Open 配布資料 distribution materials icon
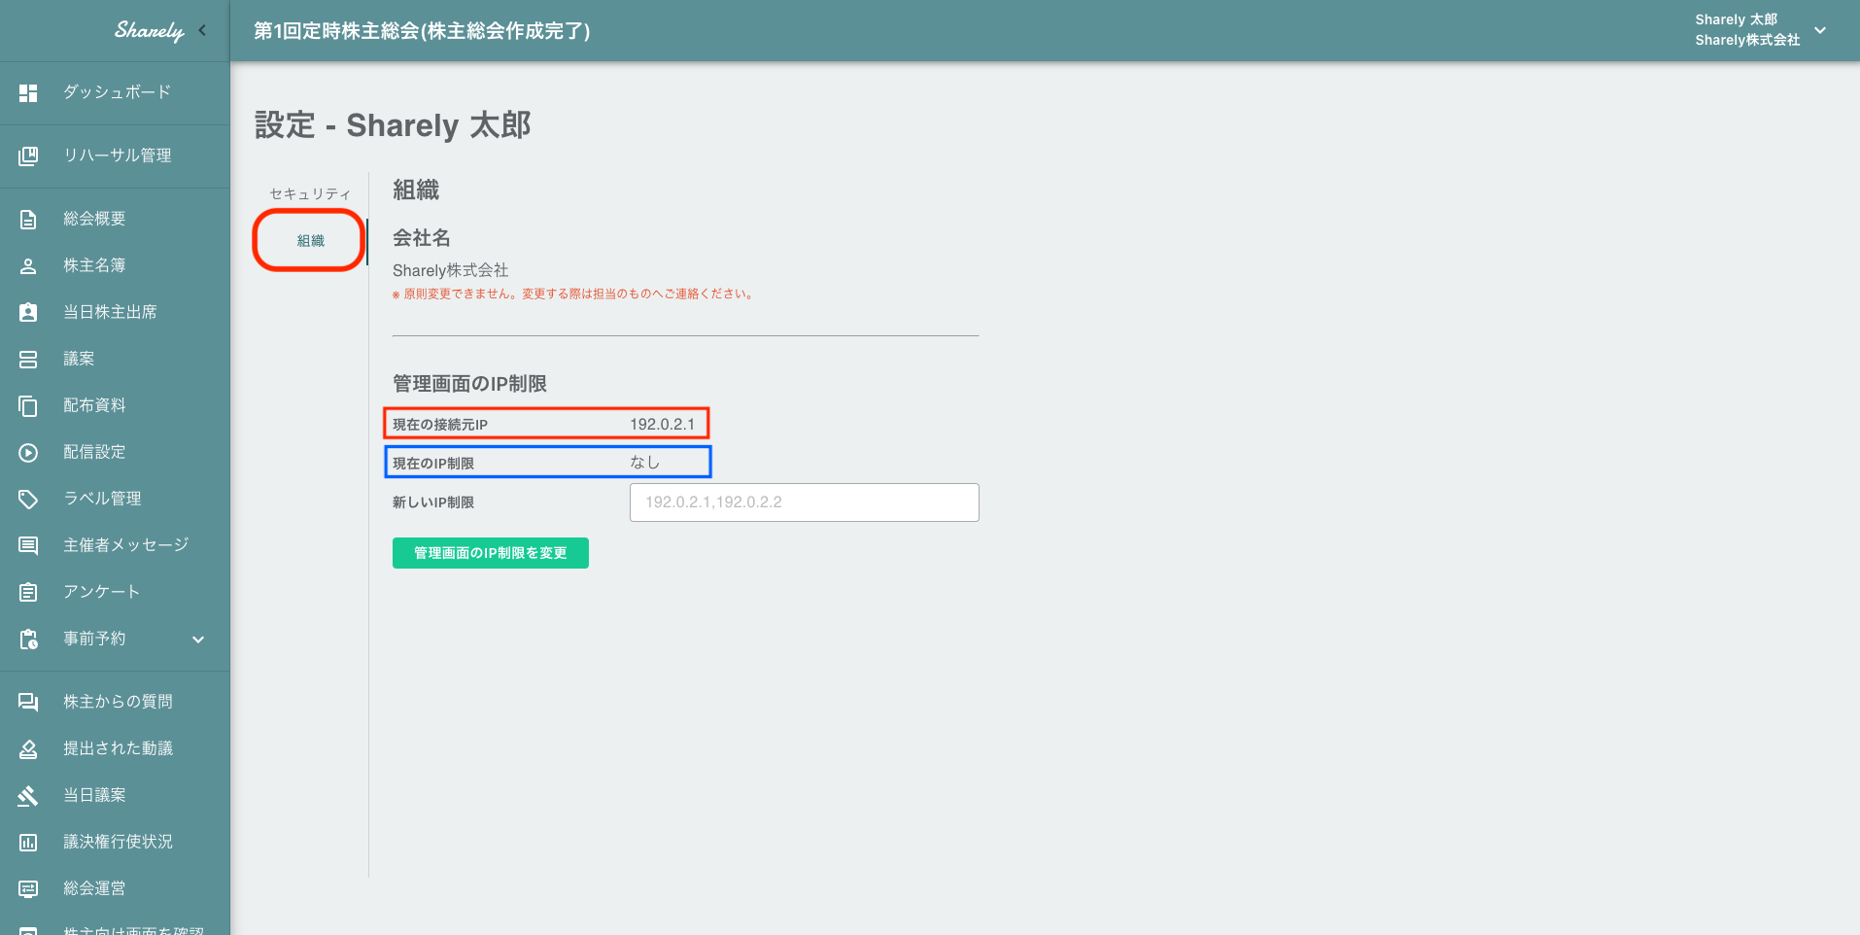Image resolution: width=1860 pixels, height=935 pixels. coord(27,404)
